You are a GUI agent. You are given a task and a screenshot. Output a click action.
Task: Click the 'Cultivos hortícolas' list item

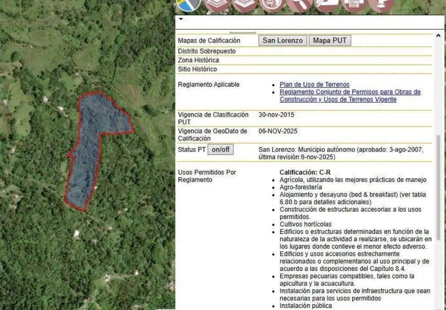click(x=305, y=224)
